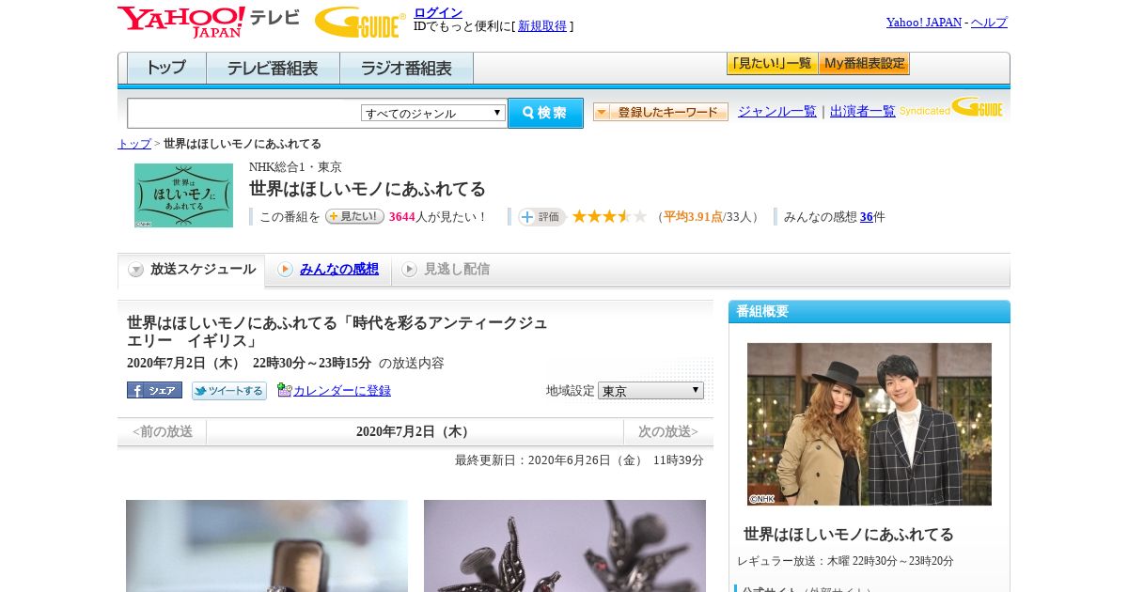Click the 見逃し配信 arrow icon
The width and height of the screenshot is (1128, 592).
tap(409, 270)
